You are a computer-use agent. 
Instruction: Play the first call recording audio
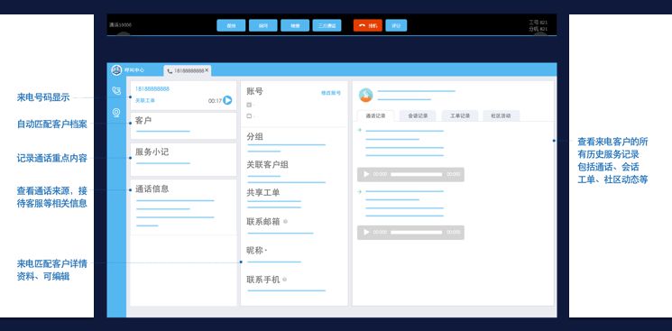(366, 174)
